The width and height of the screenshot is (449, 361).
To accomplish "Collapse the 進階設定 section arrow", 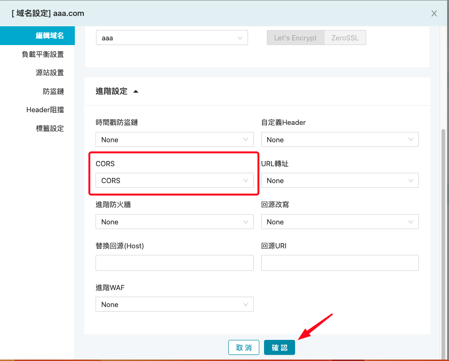I will click(136, 92).
